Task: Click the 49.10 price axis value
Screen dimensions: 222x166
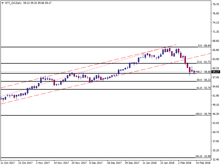Action: (x=216, y=105)
